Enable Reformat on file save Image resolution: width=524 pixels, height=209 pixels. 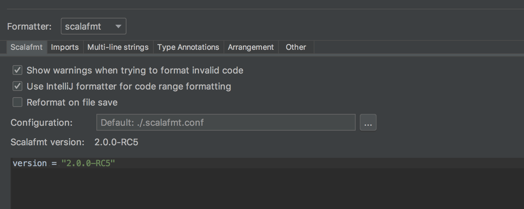(x=17, y=102)
